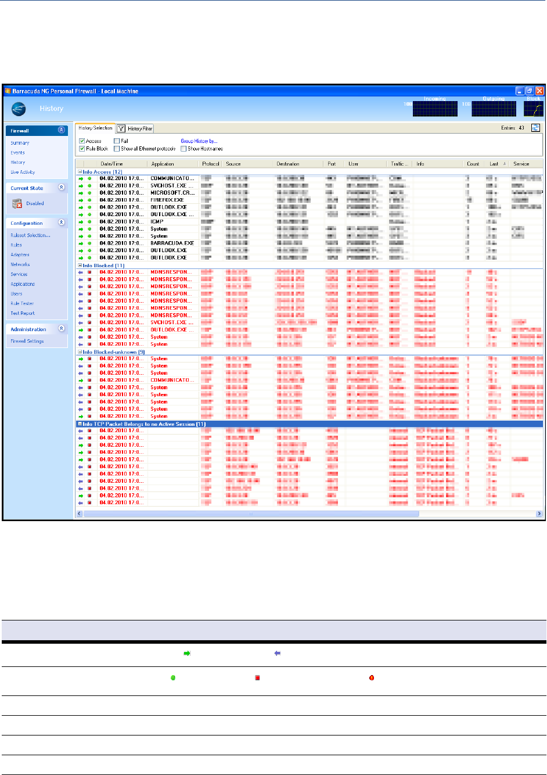Collapse the Info Blocked-unknown (9) group
Viewport: 547px width, 775px height.
pos(80,352)
